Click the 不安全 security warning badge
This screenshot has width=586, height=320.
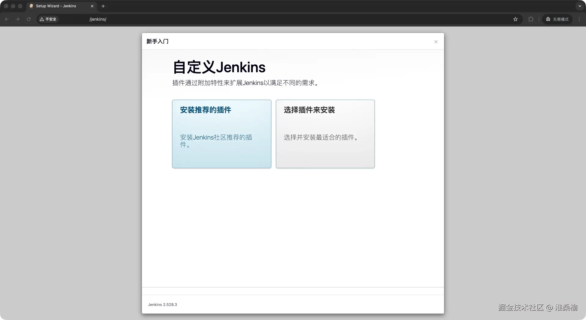[x=48, y=19]
